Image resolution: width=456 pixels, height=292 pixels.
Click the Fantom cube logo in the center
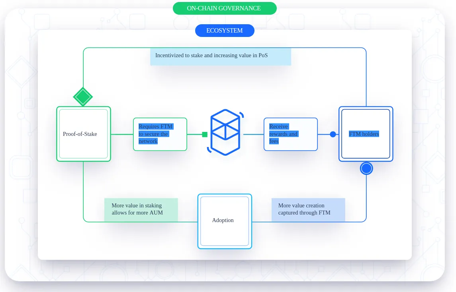click(x=225, y=132)
